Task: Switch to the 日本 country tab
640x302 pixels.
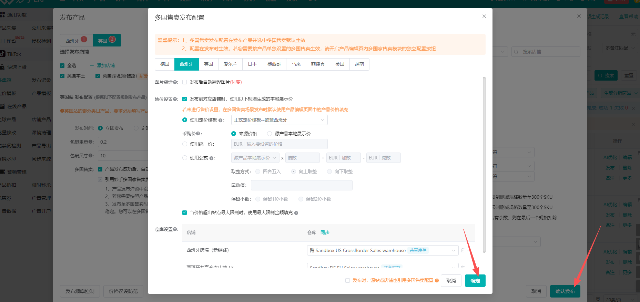Action: click(252, 64)
